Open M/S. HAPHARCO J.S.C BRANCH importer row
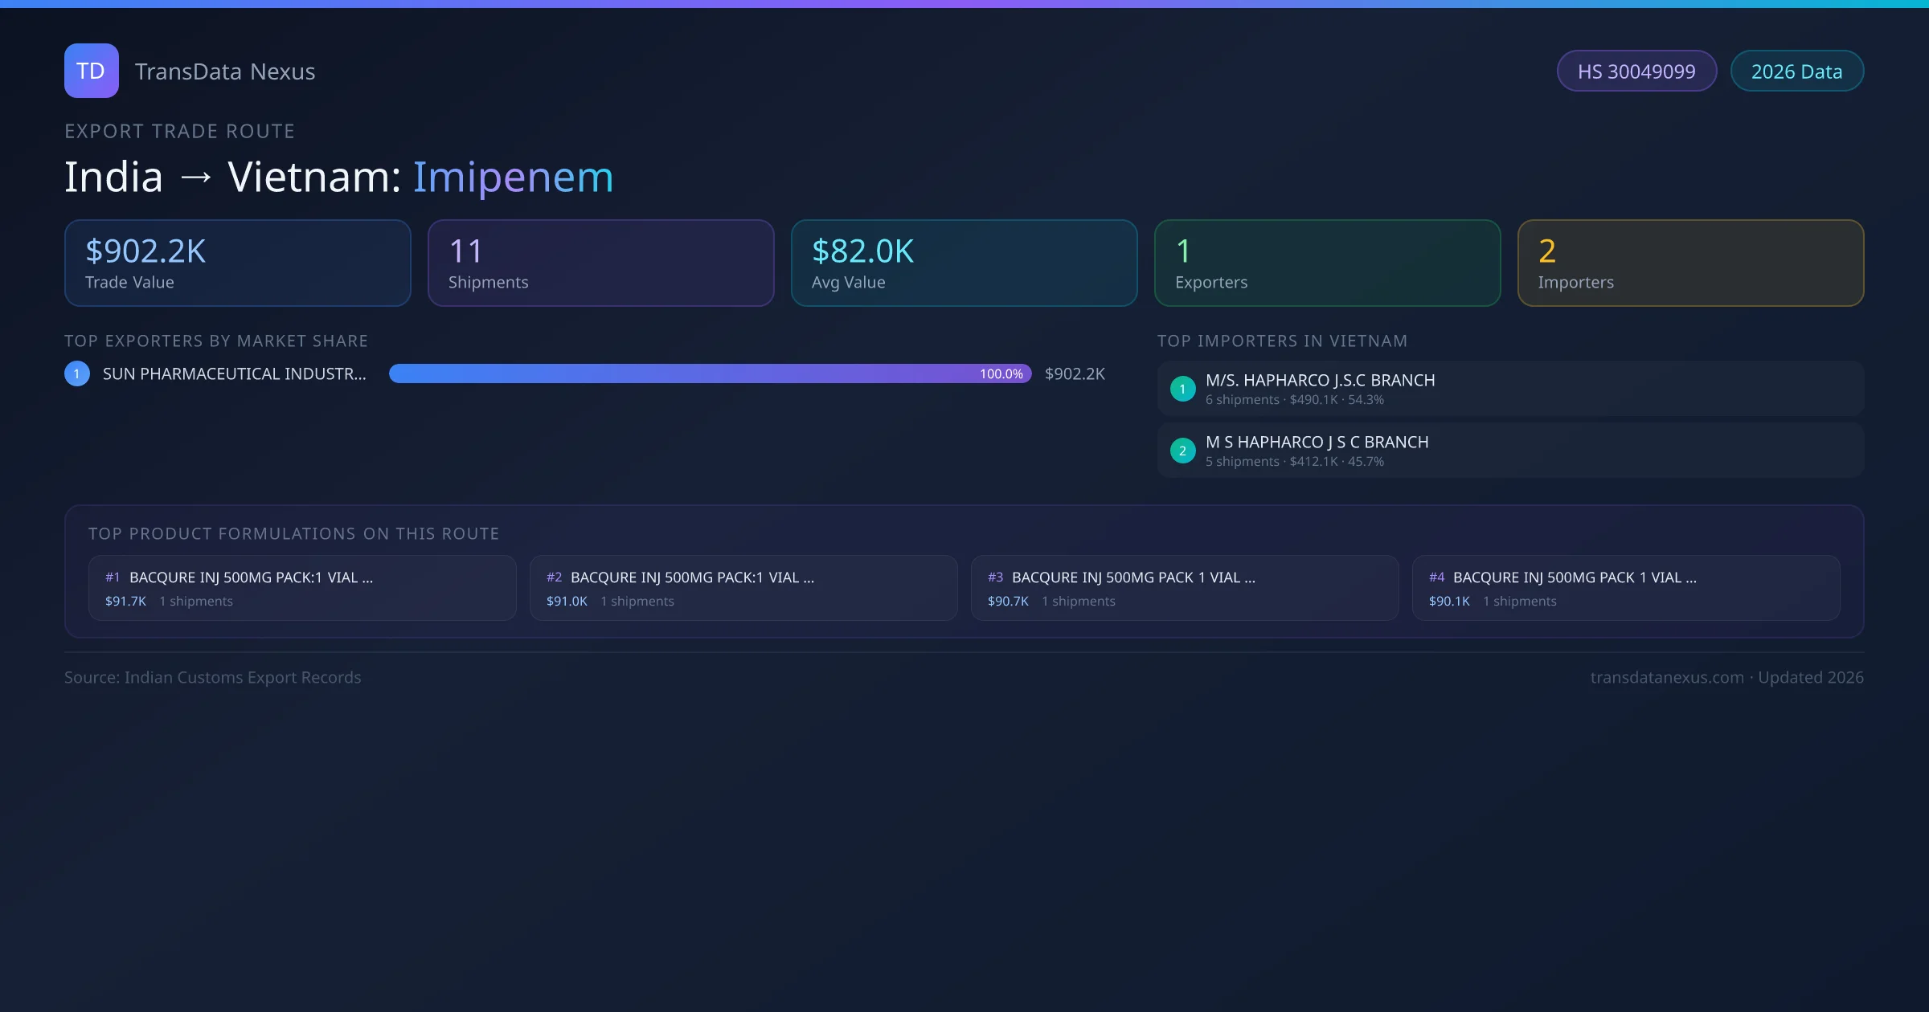Image resolution: width=1929 pixels, height=1012 pixels. [1509, 389]
